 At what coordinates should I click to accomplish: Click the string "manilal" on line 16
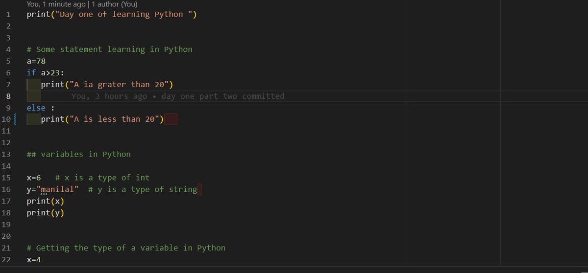(x=57, y=190)
